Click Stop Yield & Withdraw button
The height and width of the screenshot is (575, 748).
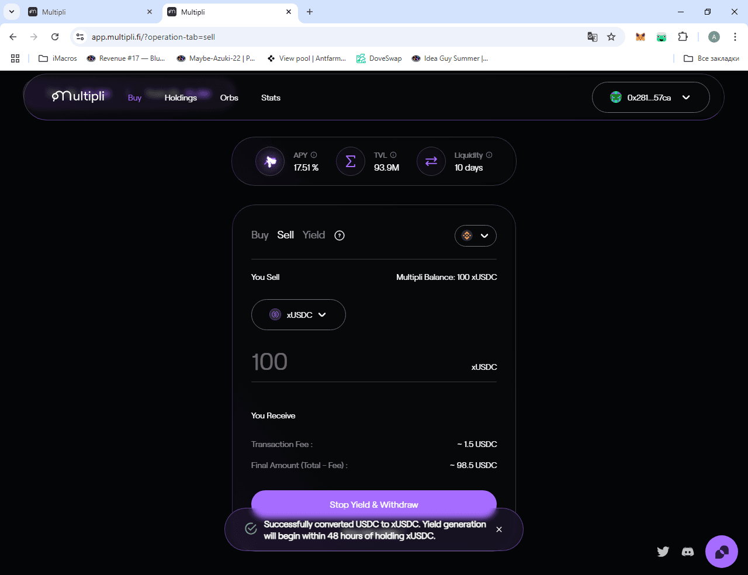(374, 504)
